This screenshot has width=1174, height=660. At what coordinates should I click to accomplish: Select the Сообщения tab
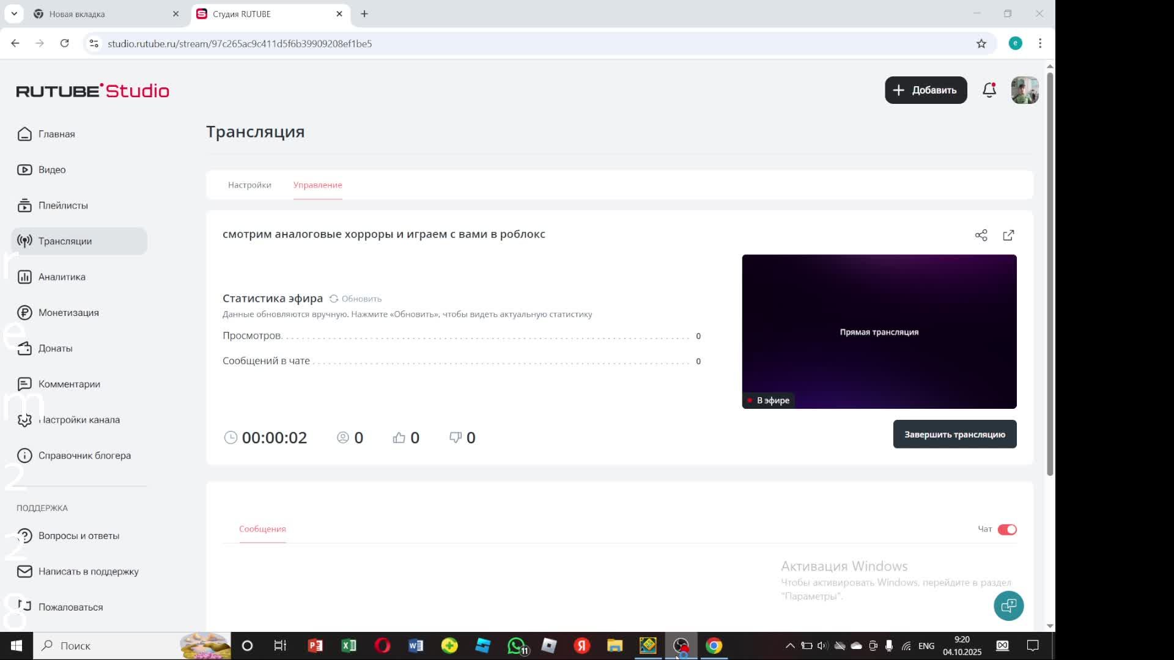(262, 529)
